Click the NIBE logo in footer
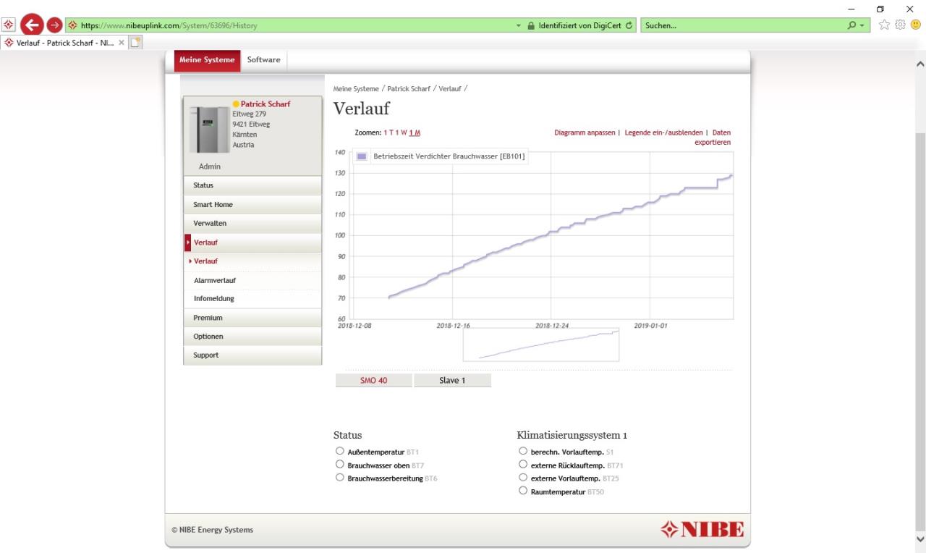The image size is (926, 553). coord(702,530)
